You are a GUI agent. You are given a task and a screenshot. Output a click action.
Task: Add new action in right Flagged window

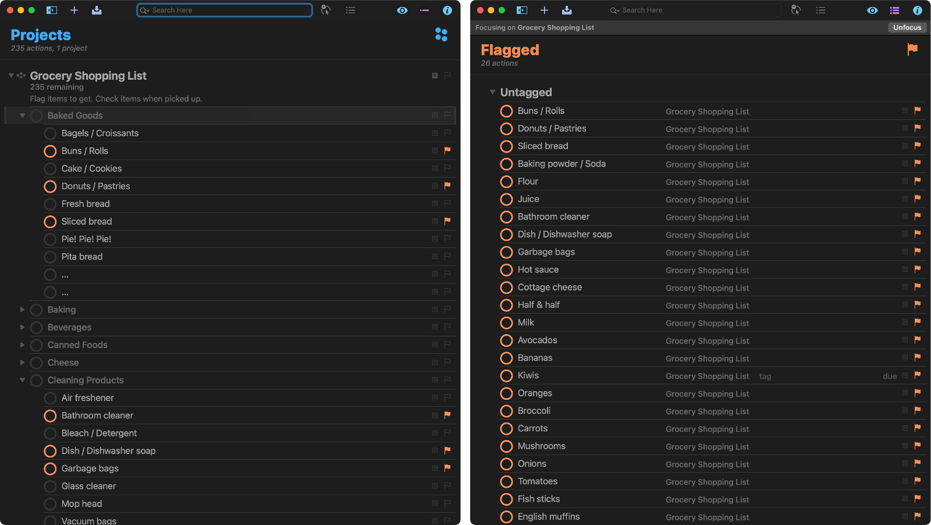click(544, 10)
